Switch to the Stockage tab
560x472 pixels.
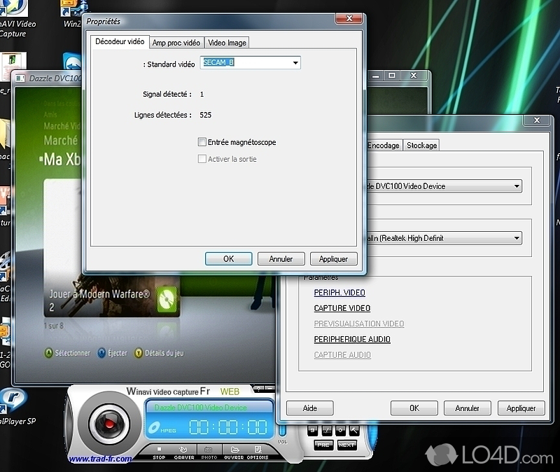point(421,145)
